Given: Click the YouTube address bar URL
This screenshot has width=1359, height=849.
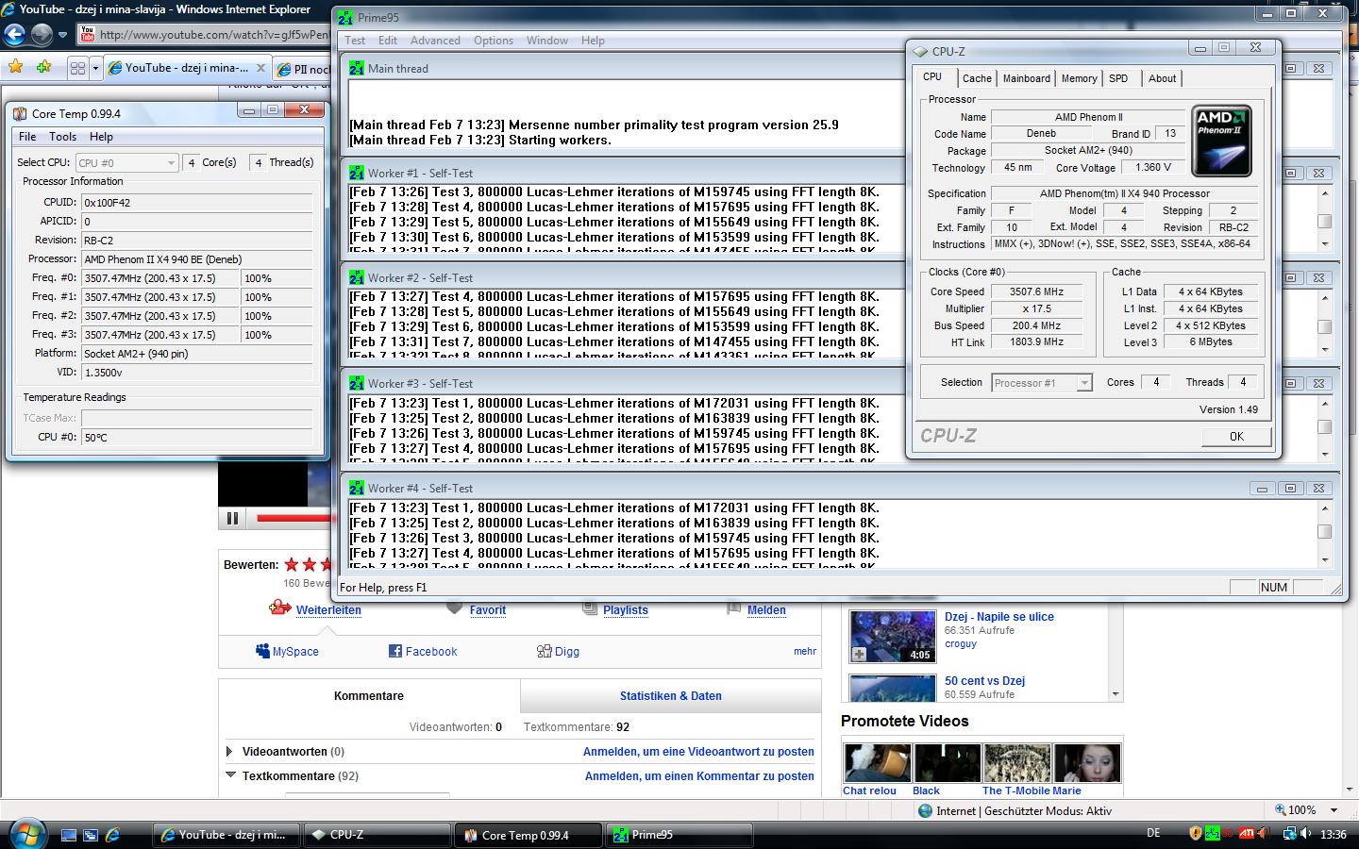Looking at the screenshot, I should pyautogui.click(x=214, y=35).
